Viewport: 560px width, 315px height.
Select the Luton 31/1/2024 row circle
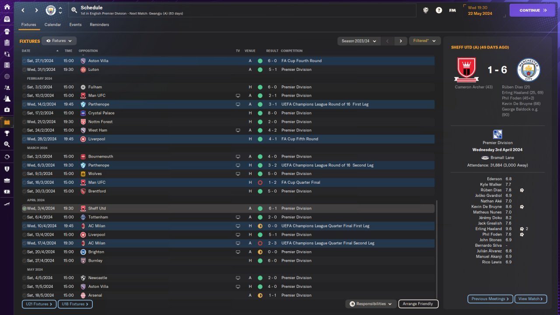pyautogui.click(x=24, y=70)
